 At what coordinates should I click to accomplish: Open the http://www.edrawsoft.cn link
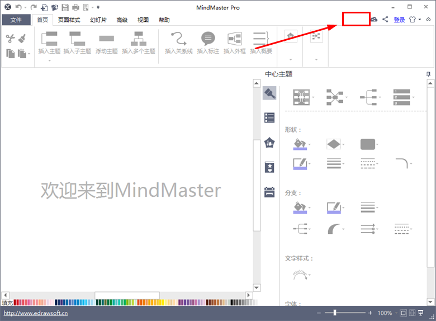[36, 313]
